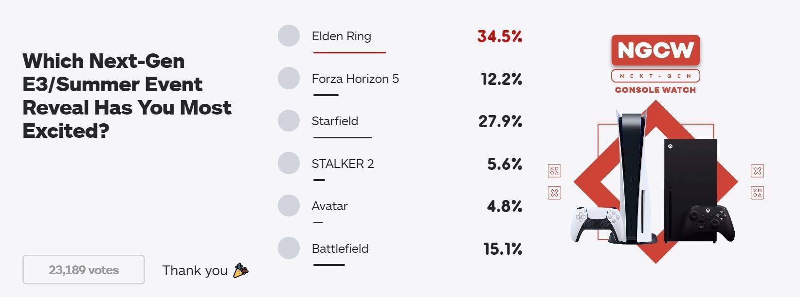The image size is (800, 297).
Task: Select the Forza Horizon 5 radio button
Action: pyautogui.click(x=289, y=79)
